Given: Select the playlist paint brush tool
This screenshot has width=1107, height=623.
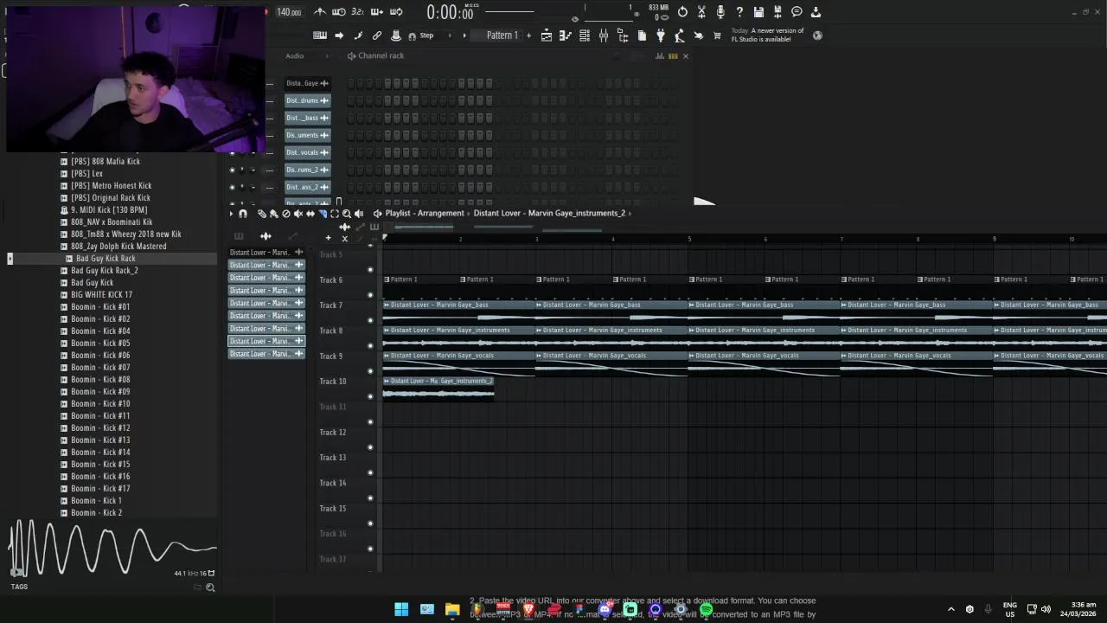Looking at the screenshot, I should tap(273, 214).
